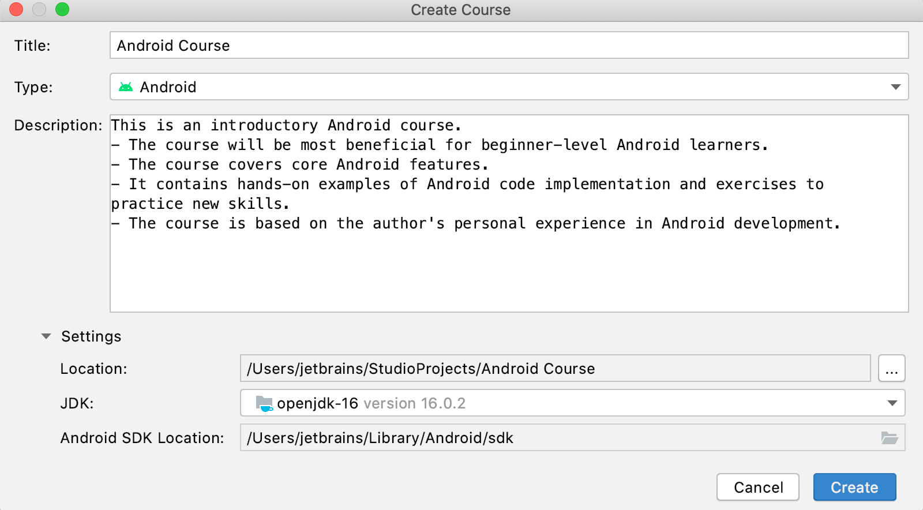
Task: Click the green zoom window button
Action: click(62, 9)
